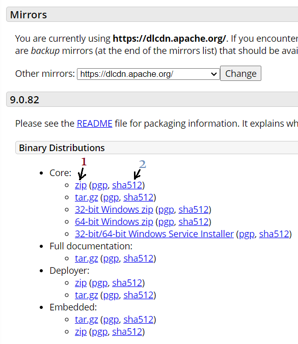298x344 pixels.
Task: Open sha512 for 32-bit Windows zip
Action: (194, 210)
